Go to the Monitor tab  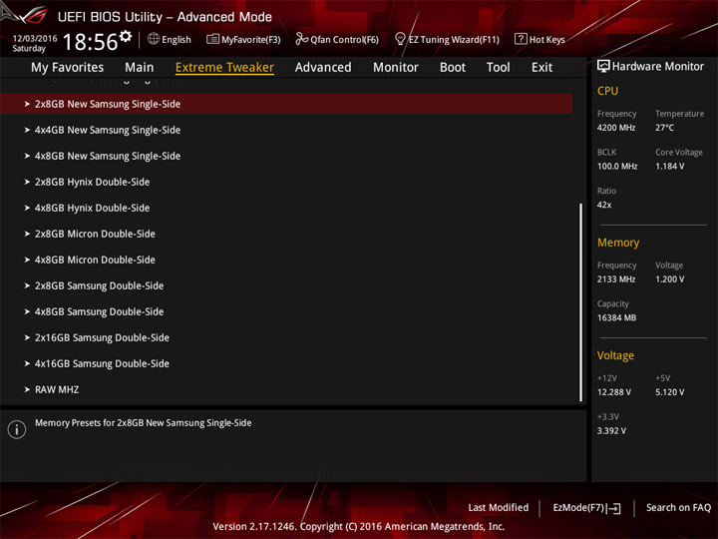396,68
